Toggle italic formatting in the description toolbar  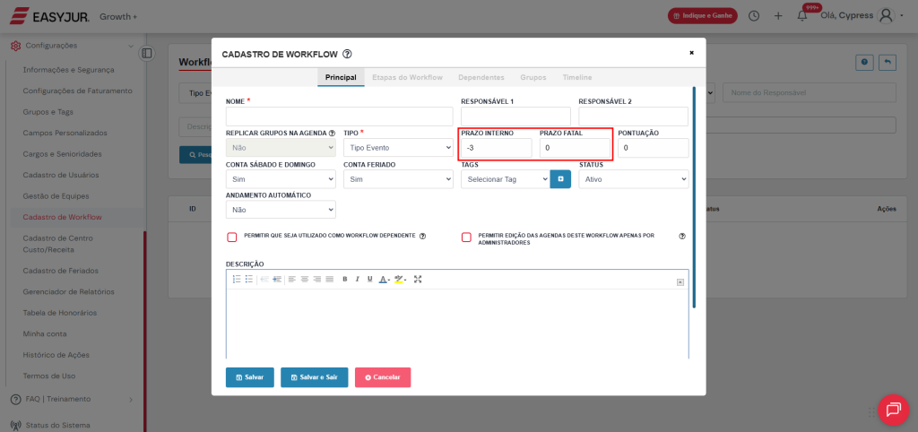pyautogui.click(x=357, y=280)
